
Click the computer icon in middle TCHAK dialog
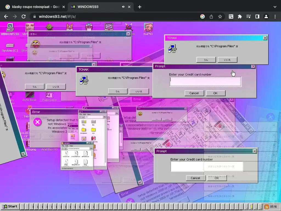coord(84,80)
